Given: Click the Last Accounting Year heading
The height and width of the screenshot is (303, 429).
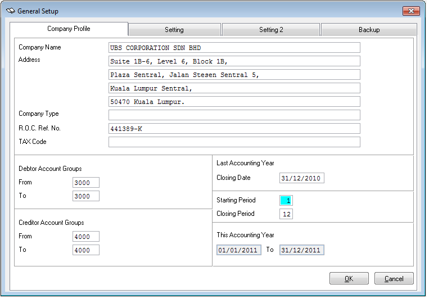Looking at the screenshot, I should [245, 163].
